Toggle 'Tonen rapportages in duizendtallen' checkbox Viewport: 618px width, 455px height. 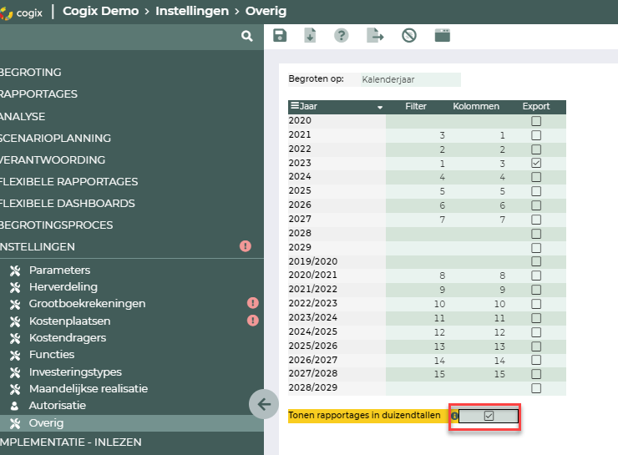[x=489, y=415]
